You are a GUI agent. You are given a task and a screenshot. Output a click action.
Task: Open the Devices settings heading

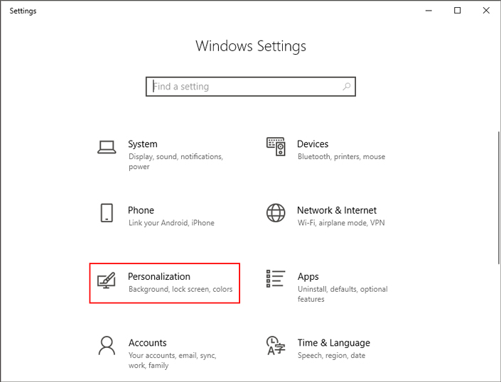[x=313, y=144]
